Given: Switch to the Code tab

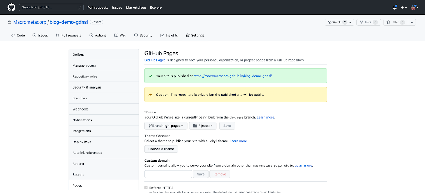Looking at the screenshot, I should click(x=18, y=35).
